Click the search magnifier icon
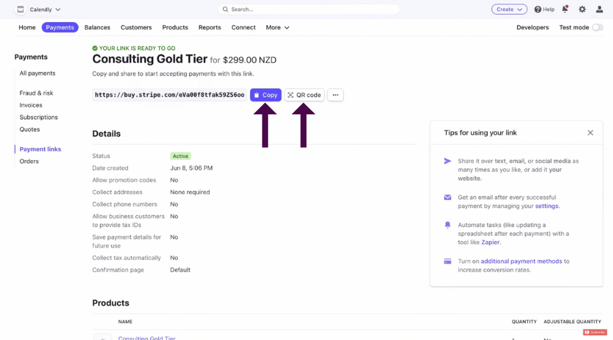The width and height of the screenshot is (613, 340). tap(225, 9)
